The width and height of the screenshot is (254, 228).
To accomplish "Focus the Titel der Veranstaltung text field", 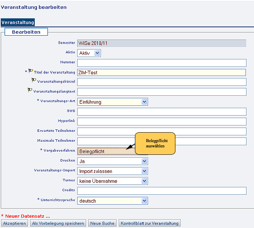I will pyautogui.click(x=162, y=72).
